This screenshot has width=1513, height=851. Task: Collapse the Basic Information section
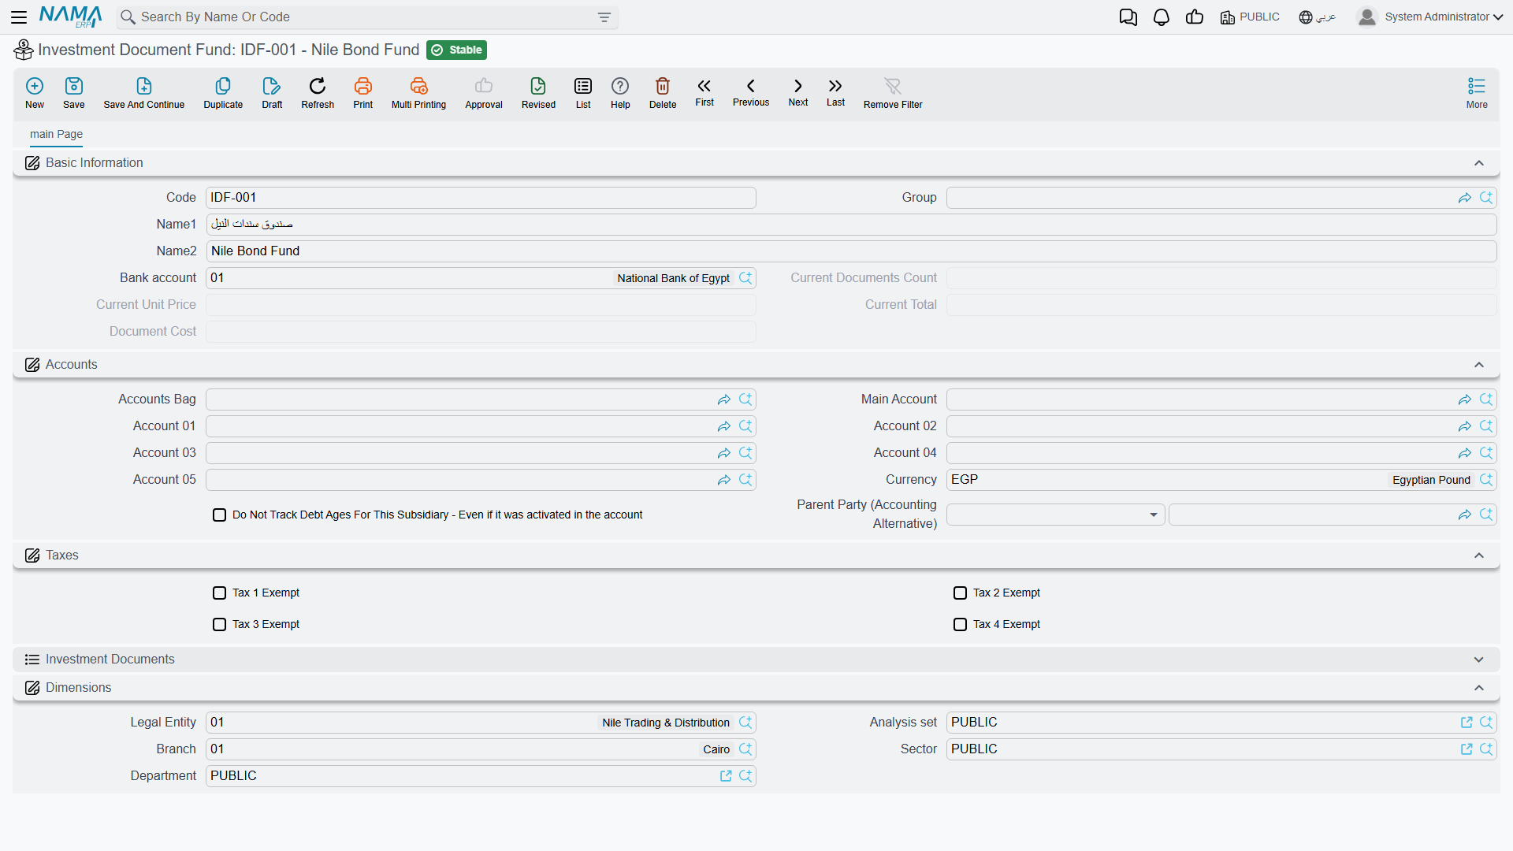pyautogui.click(x=1479, y=163)
